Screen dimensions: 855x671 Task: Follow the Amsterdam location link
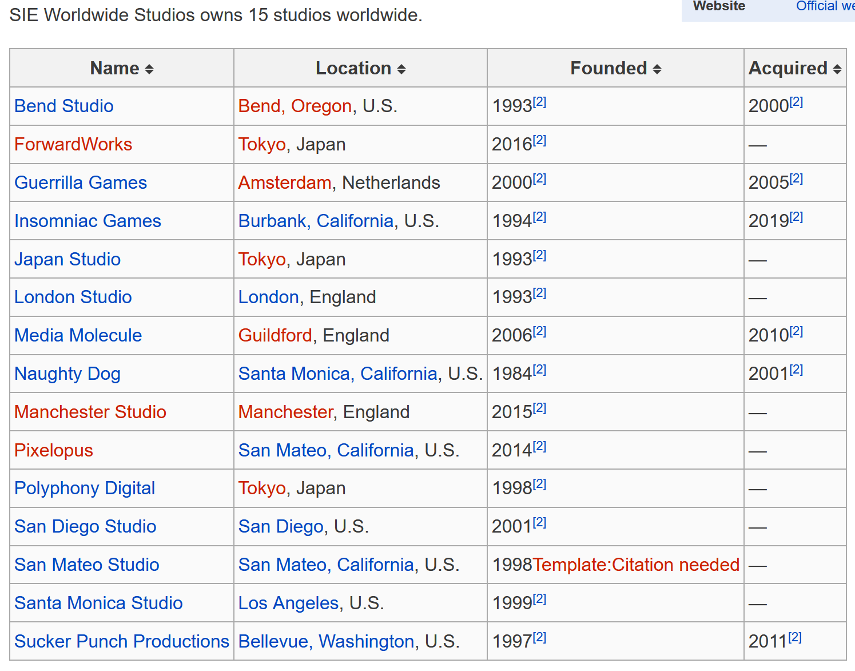(285, 182)
